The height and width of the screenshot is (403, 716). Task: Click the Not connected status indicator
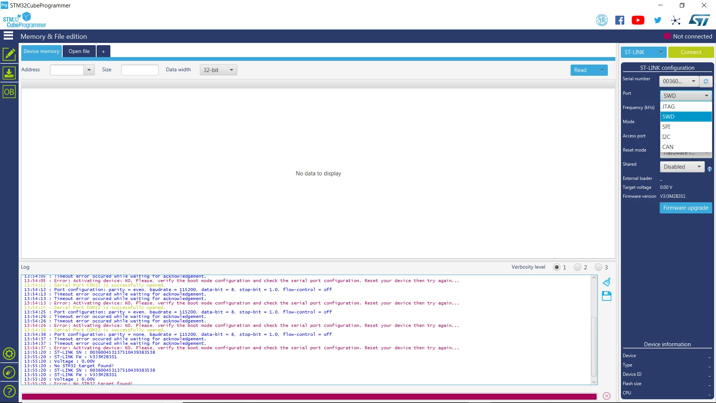click(688, 36)
